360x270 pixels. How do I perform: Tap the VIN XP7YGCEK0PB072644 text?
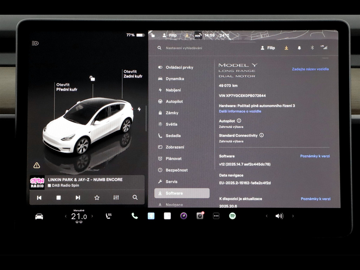242,96
